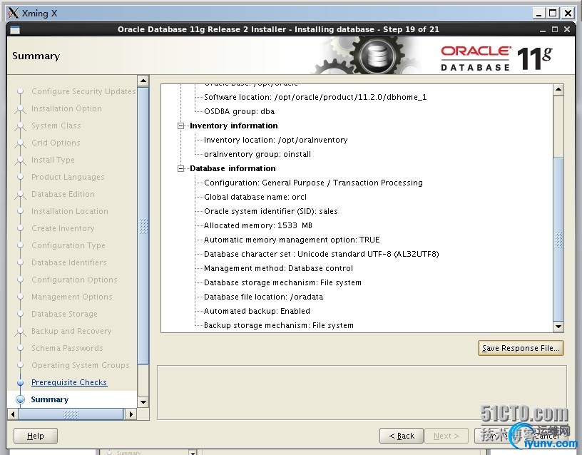This screenshot has height=455, width=582.
Task: Click the step list scroll right arrow
Action: click(x=131, y=414)
